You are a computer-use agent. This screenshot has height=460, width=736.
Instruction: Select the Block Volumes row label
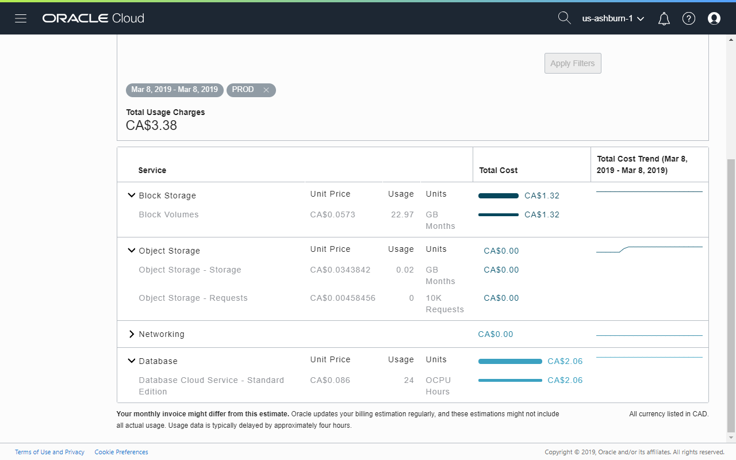pos(168,214)
